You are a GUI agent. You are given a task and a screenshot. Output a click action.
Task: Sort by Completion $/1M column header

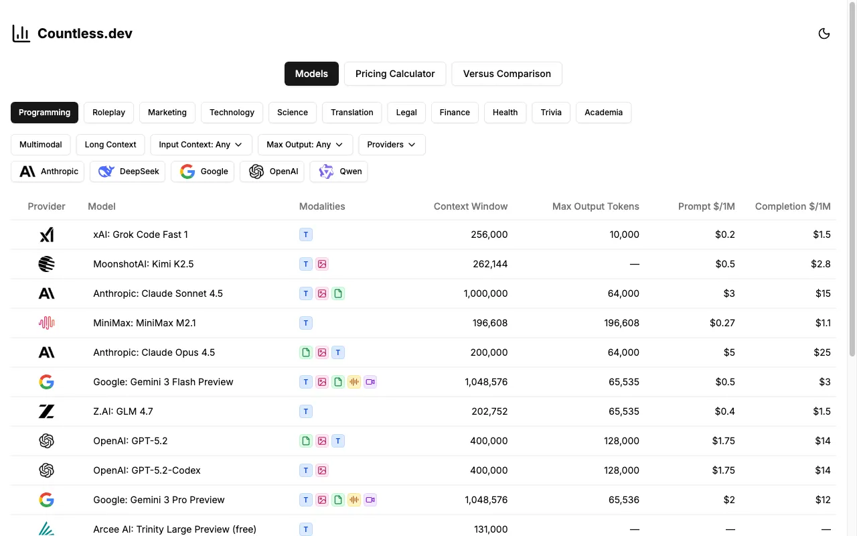pyautogui.click(x=793, y=206)
